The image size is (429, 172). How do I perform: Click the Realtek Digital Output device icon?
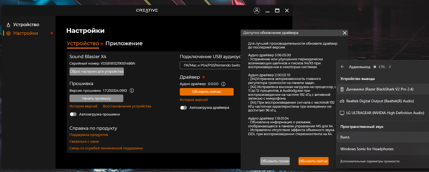coord(342,101)
